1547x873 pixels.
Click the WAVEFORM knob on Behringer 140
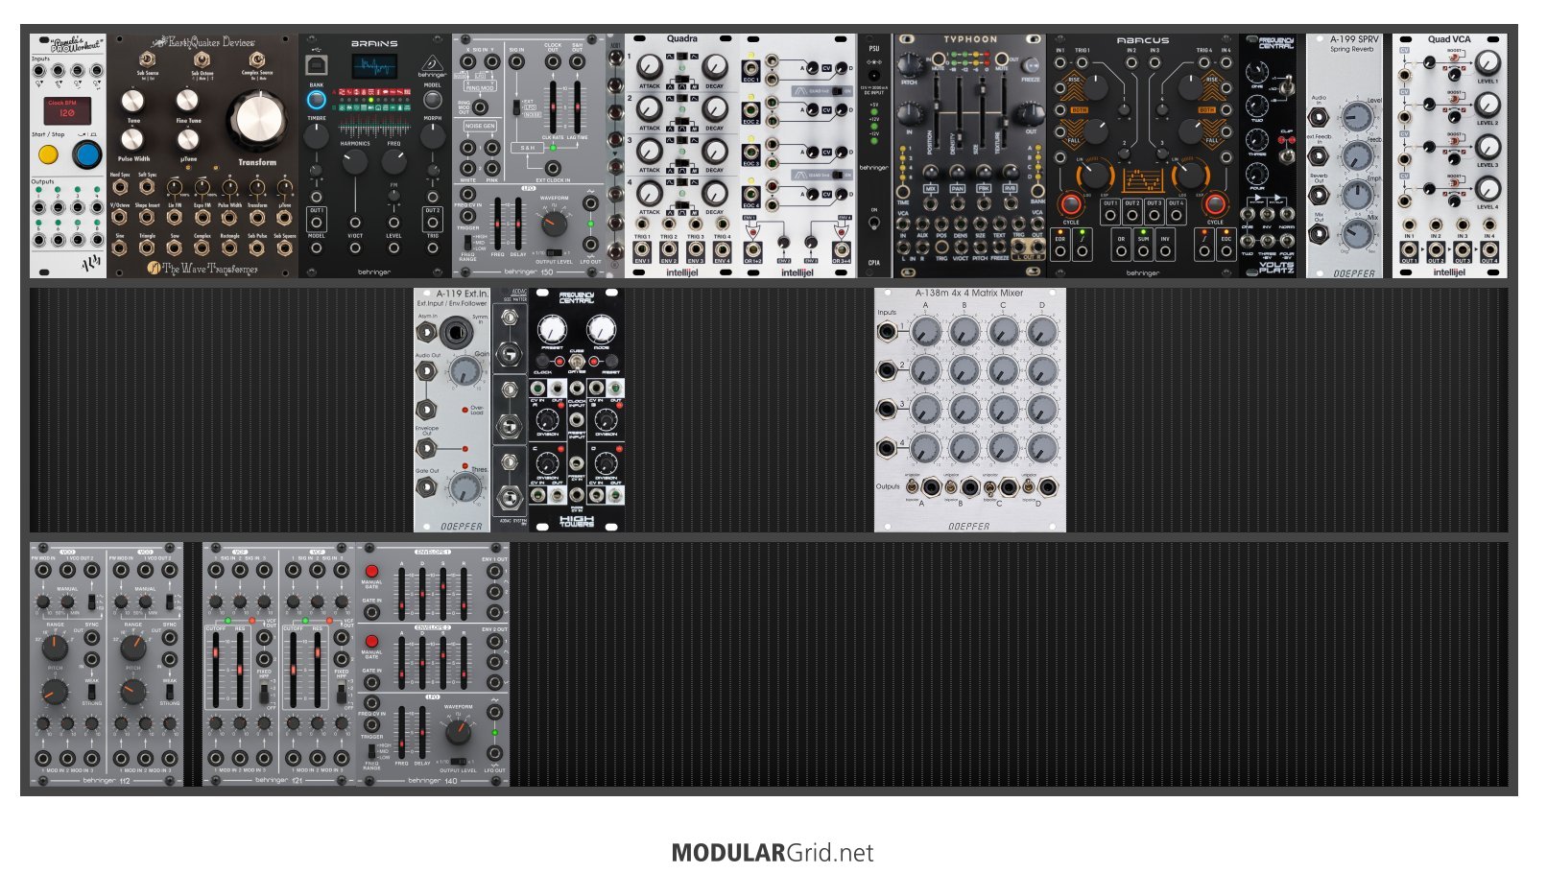(x=458, y=733)
